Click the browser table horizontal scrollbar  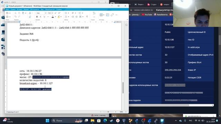click(159, 105)
